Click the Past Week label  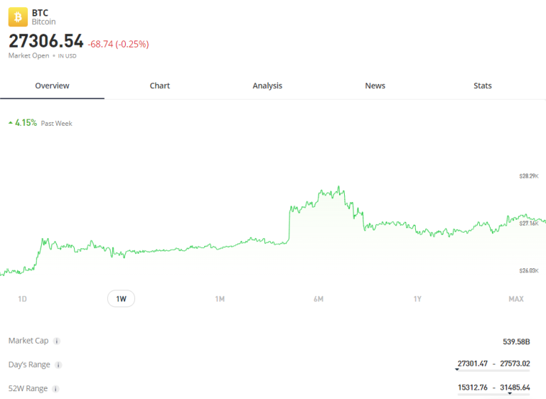pyautogui.click(x=56, y=123)
